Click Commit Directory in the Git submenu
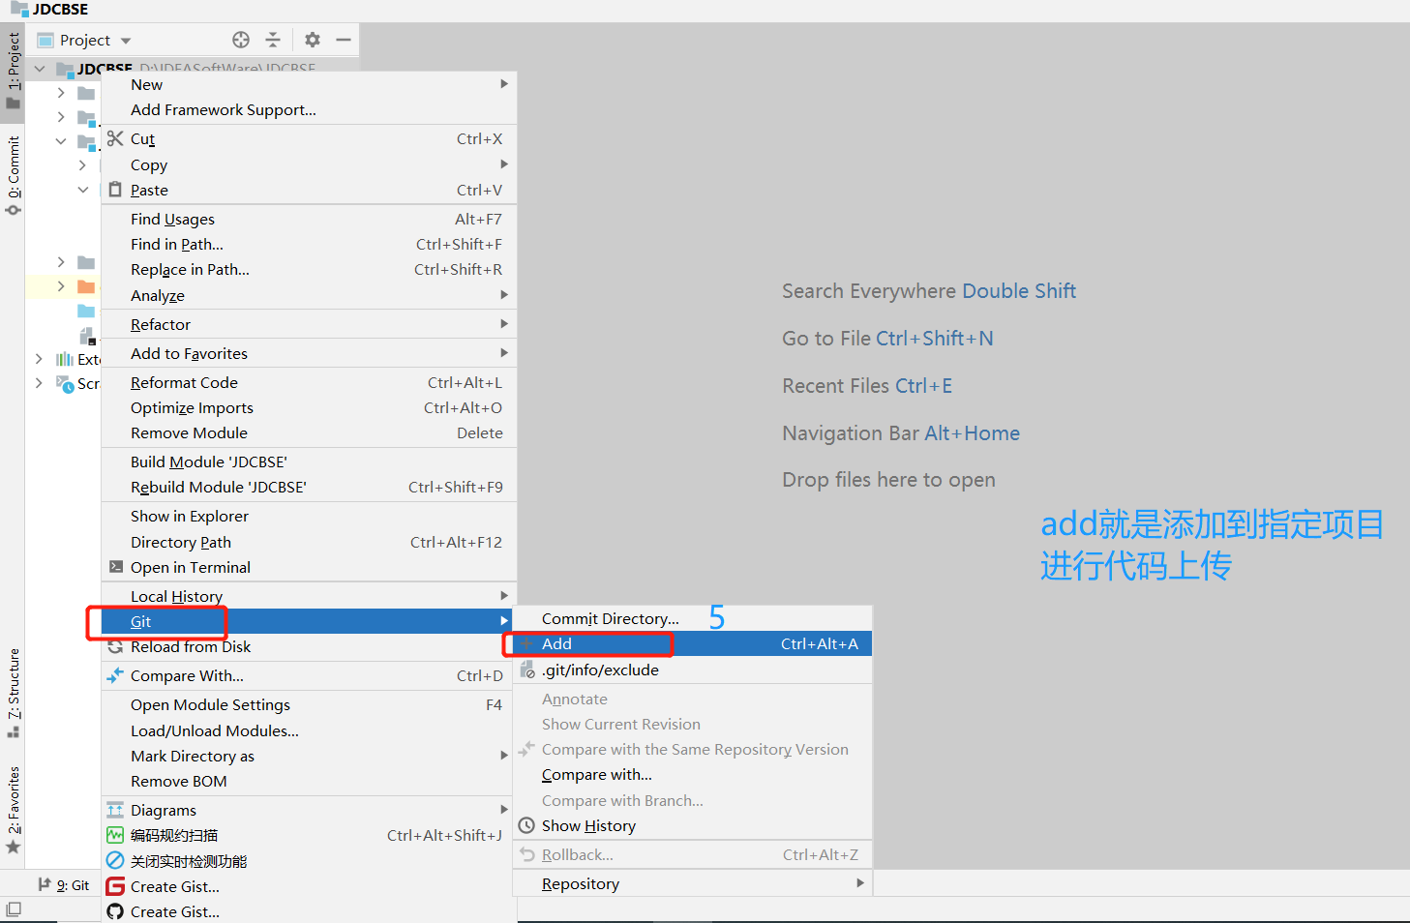The height and width of the screenshot is (923, 1410). (x=610, y=618)
